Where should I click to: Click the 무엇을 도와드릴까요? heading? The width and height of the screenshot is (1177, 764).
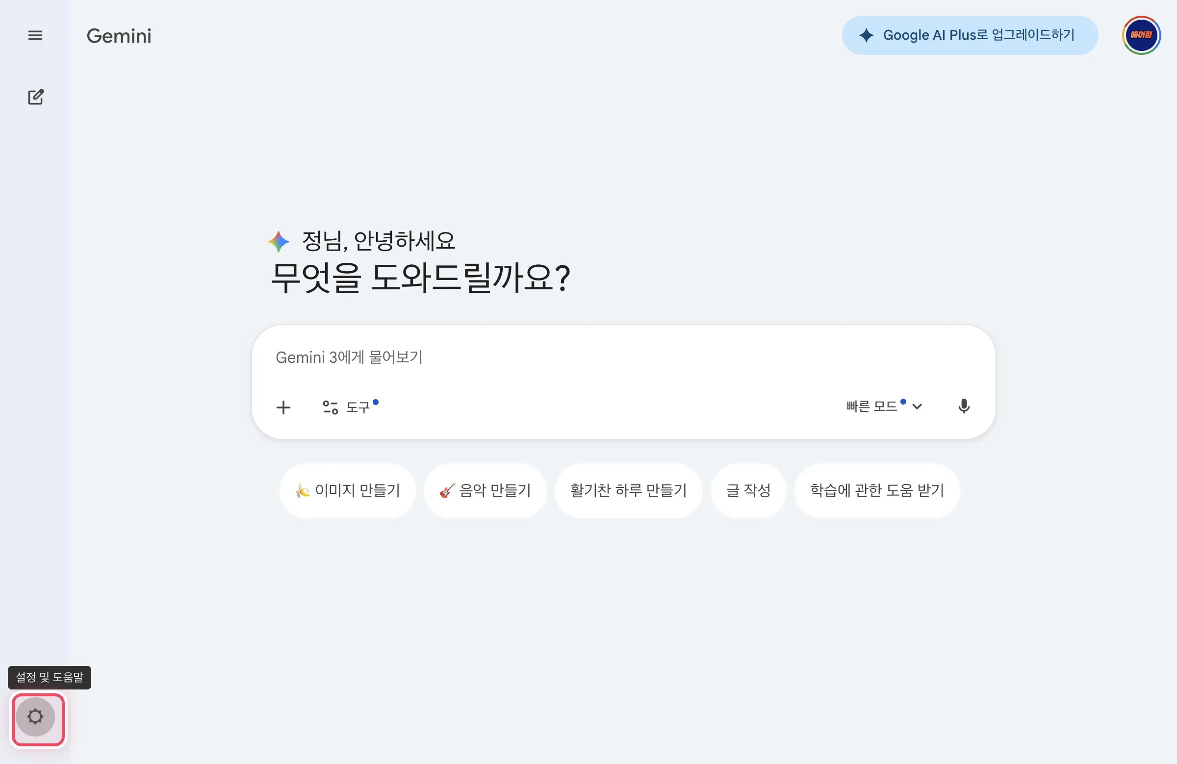(421, 278)
